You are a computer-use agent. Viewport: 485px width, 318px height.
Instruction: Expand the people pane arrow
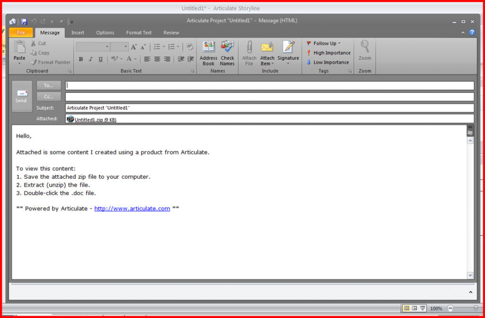pos(470,292)
